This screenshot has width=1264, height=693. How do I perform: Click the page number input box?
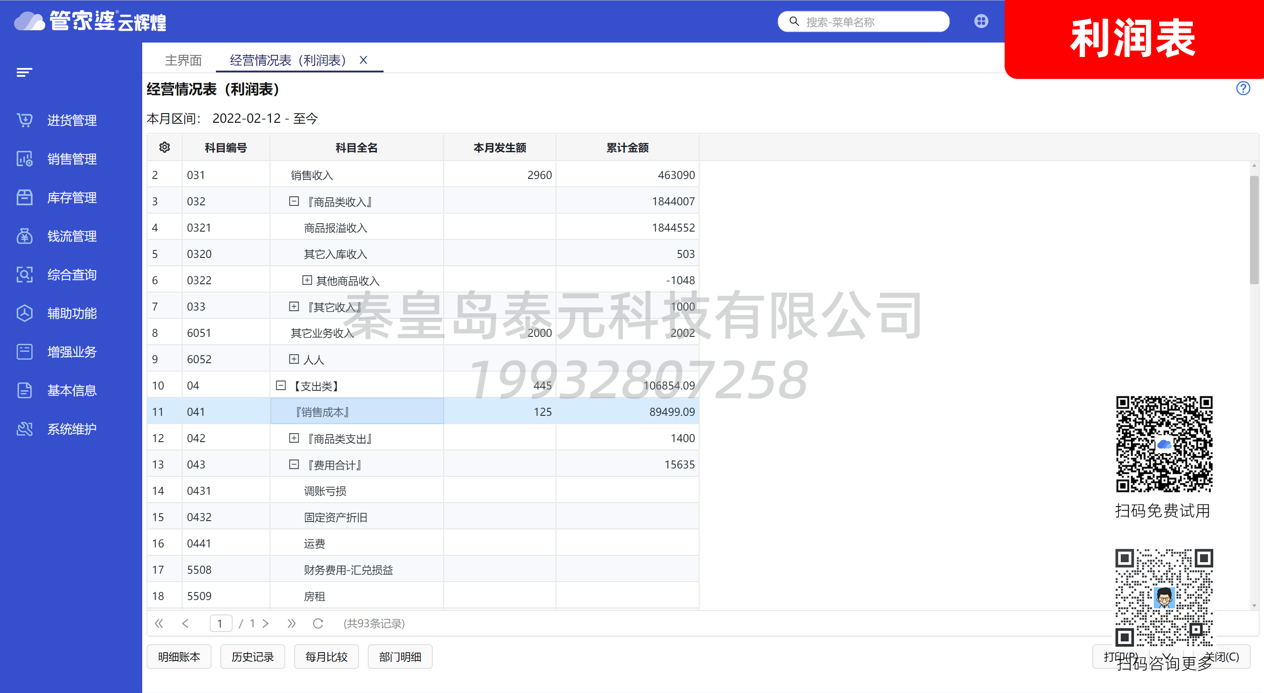pyautogui.click(x=220, y=623)
